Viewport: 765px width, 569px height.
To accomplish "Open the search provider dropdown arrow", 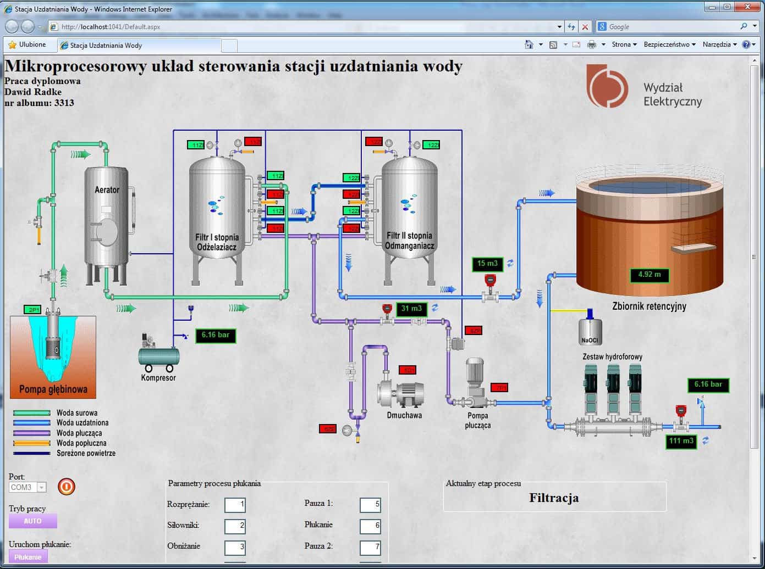I will [x=755, y=26].
